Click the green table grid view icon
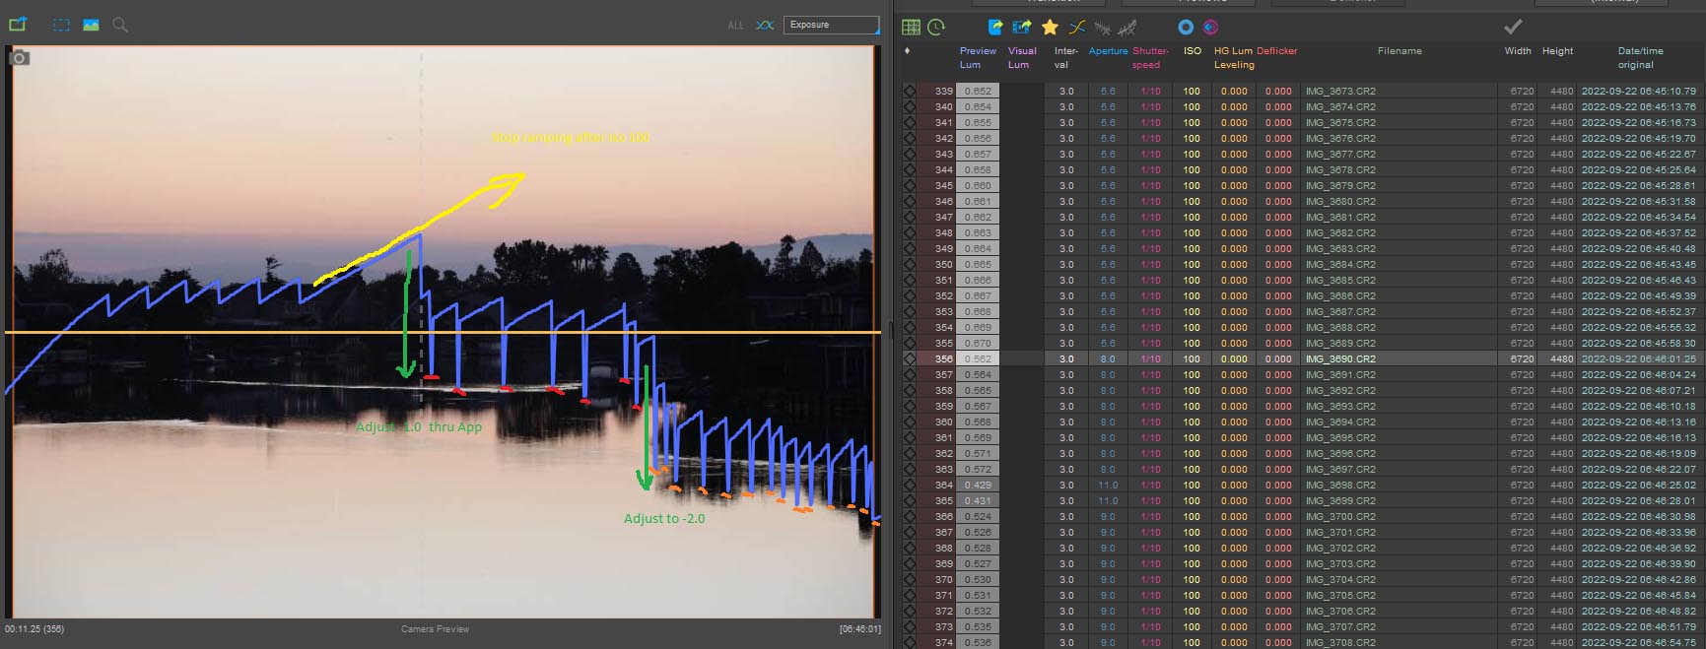1706x649 pixels. tap(911, 28)
